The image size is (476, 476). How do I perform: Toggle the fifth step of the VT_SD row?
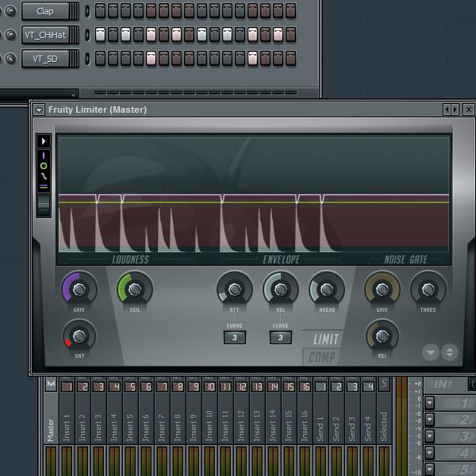click(x=151, y=58)
